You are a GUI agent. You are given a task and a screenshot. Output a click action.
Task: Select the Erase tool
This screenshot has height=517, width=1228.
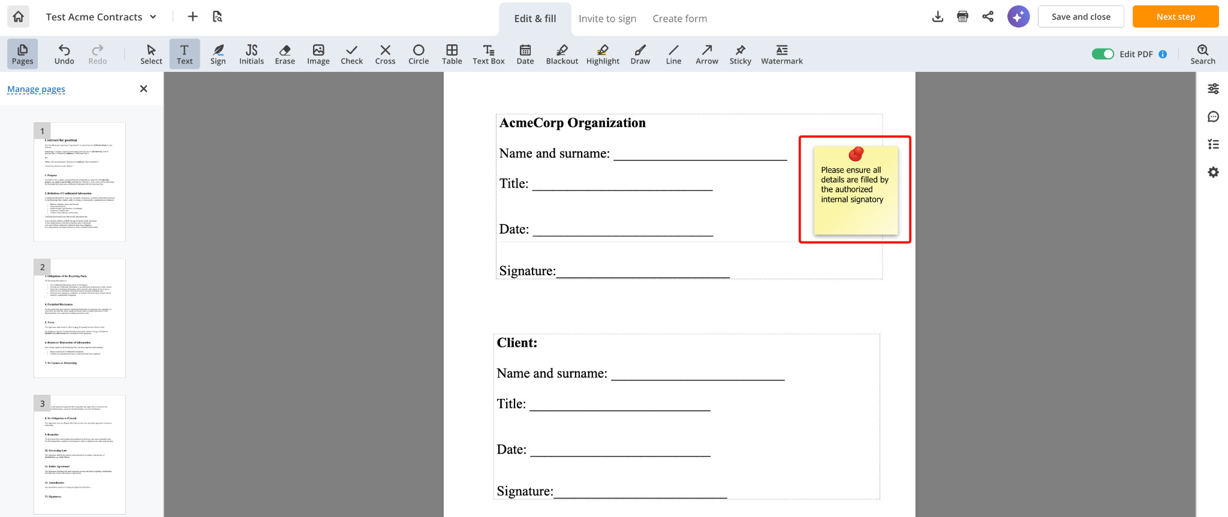click(x=285, y=54)
